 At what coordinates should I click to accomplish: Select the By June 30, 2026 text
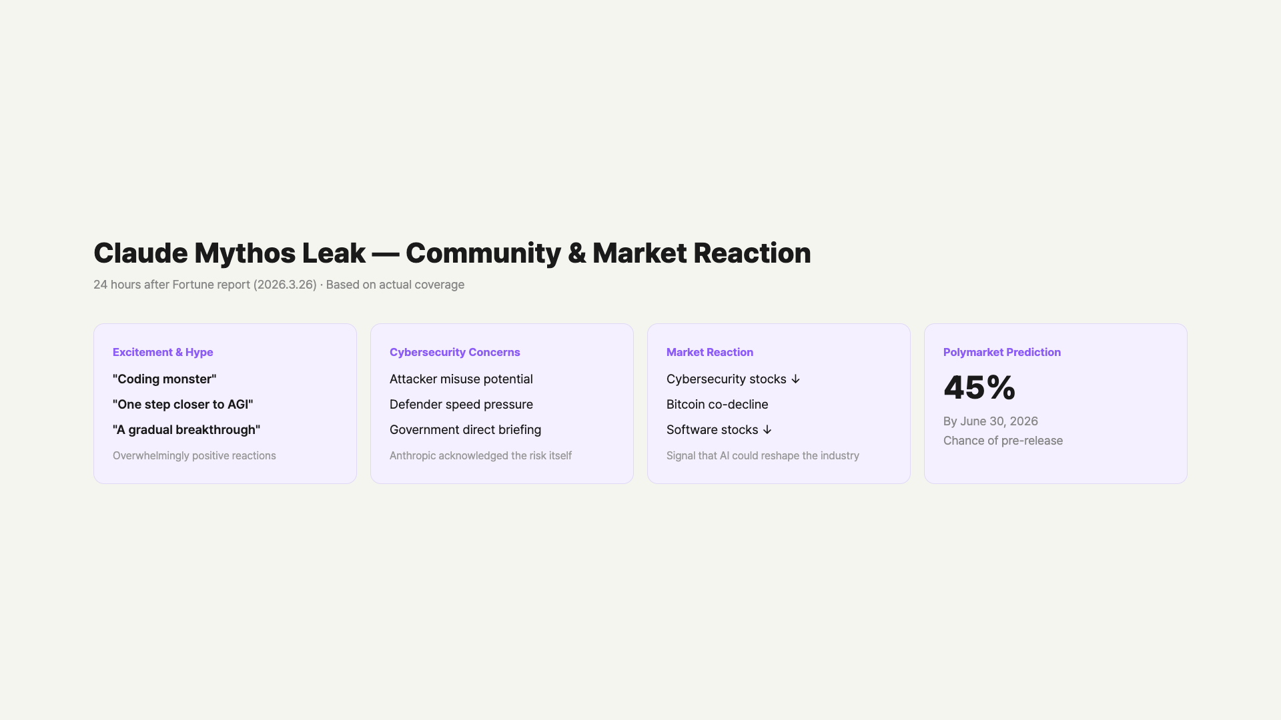[x=990, y=421]
